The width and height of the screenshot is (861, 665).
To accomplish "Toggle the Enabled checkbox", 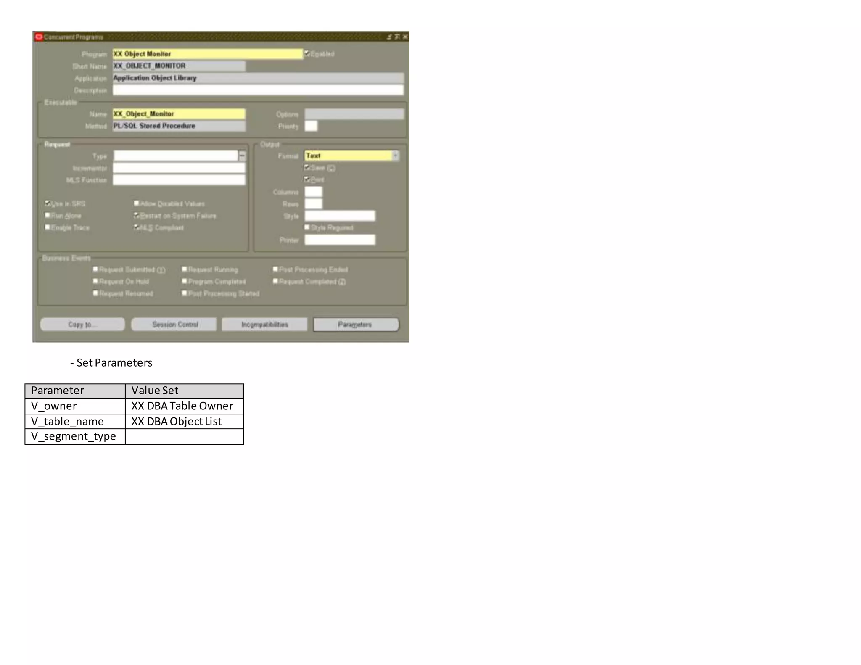I will 307,53.
